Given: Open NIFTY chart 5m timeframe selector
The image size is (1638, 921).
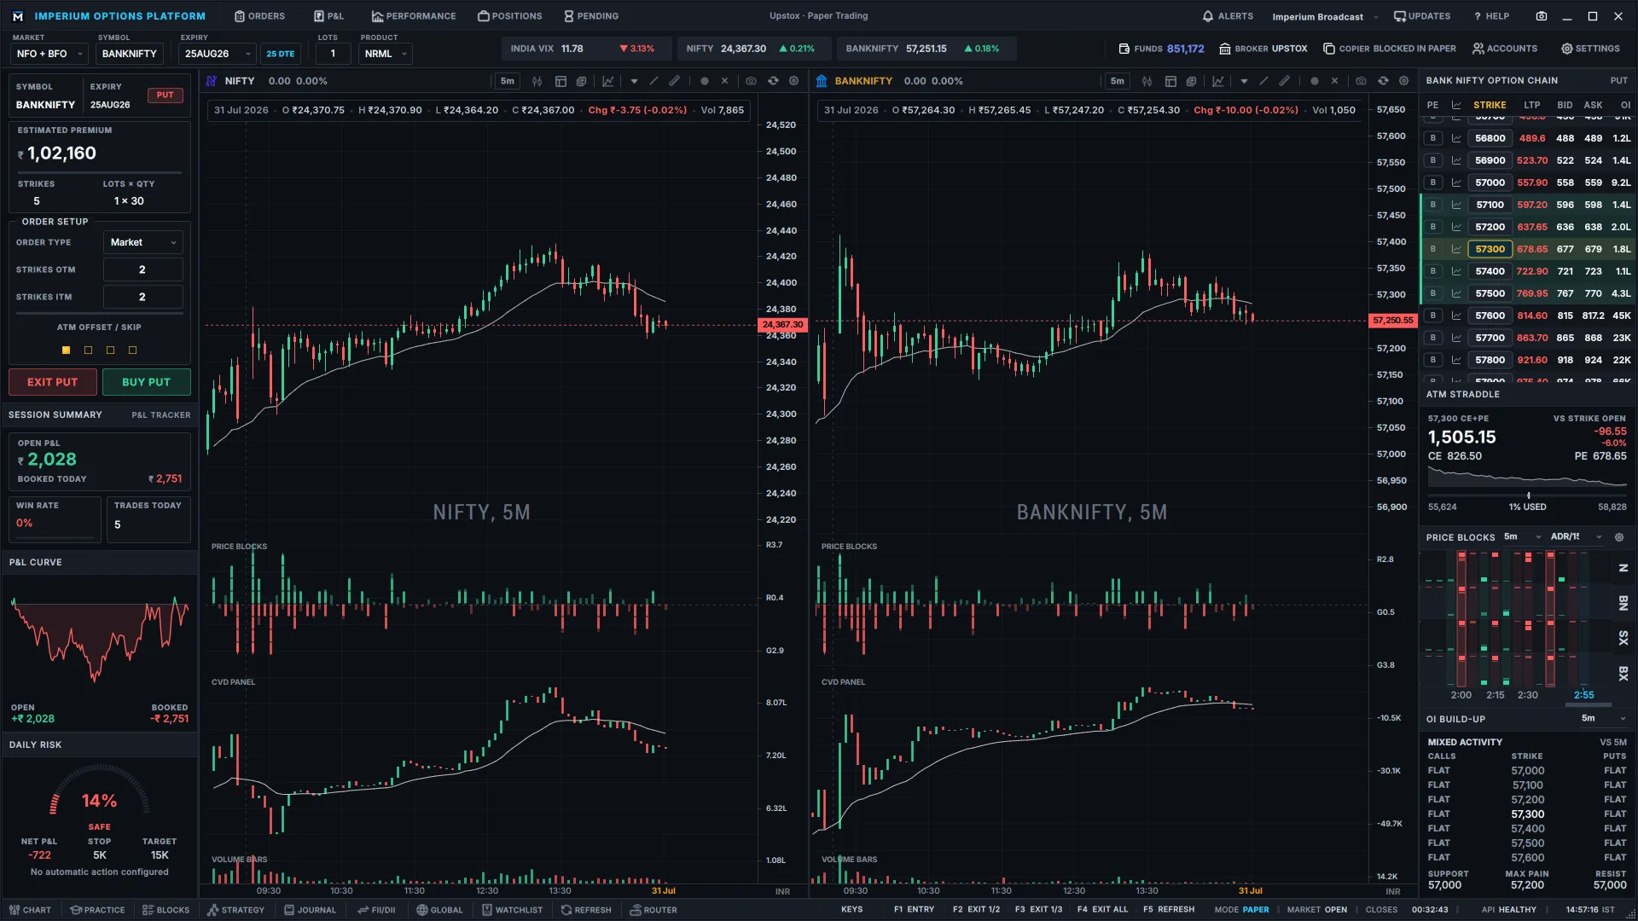Looking at the screenshot, I should [x=508, y=81].
